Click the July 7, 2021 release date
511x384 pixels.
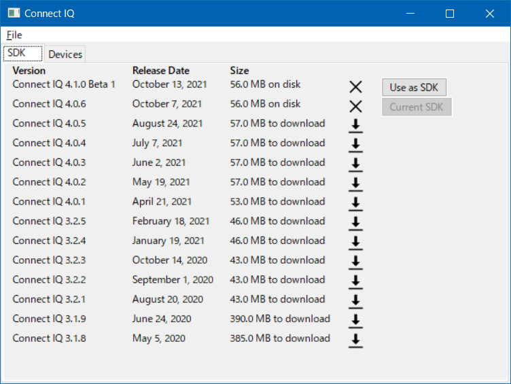click(157, 143)
